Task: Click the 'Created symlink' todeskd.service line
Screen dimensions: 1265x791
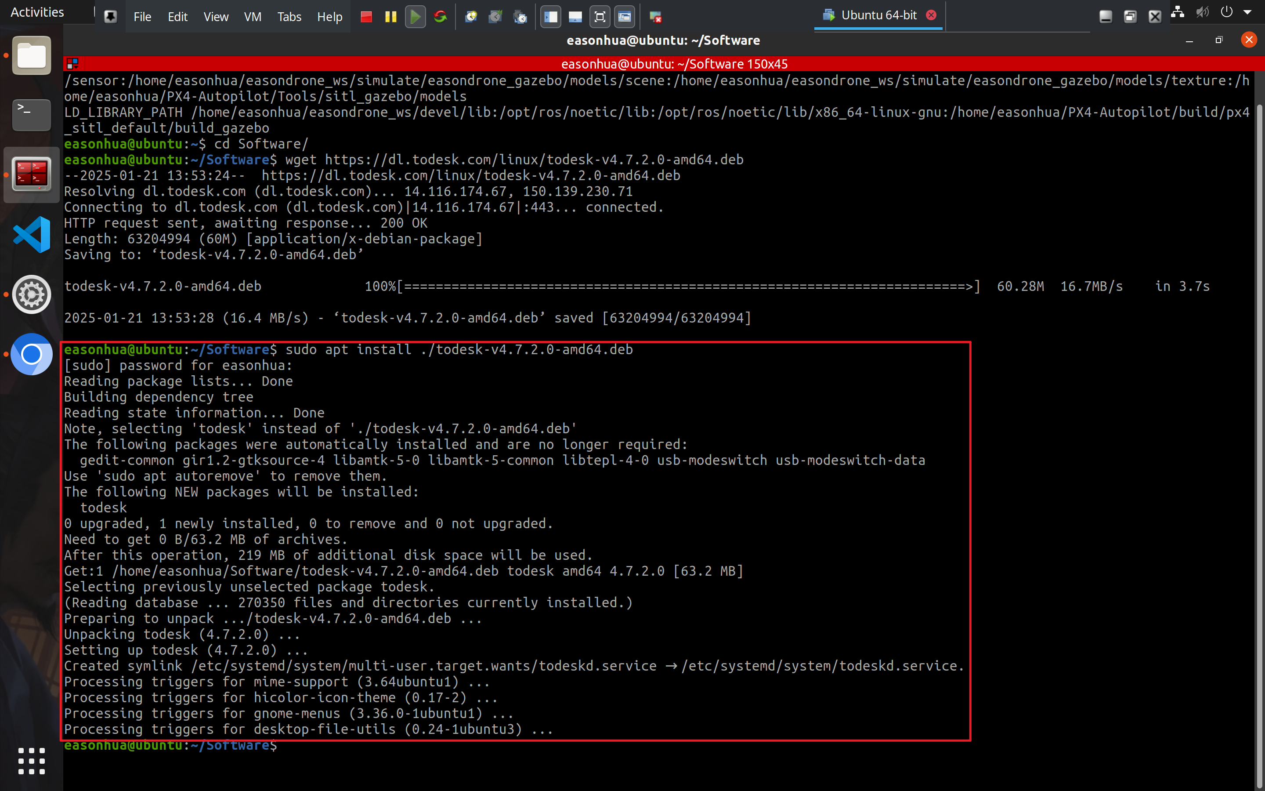Action: (514, 666)
